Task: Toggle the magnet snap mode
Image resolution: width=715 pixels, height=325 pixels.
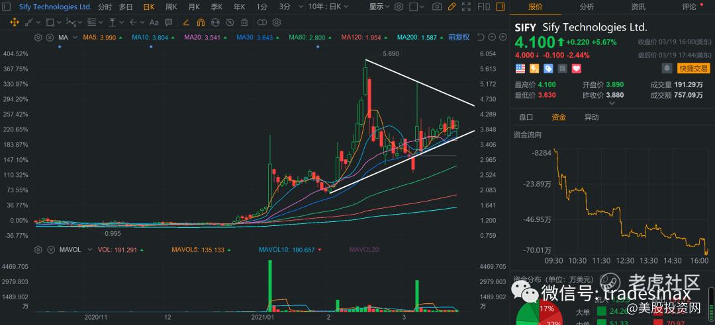Action: point(201,22)
